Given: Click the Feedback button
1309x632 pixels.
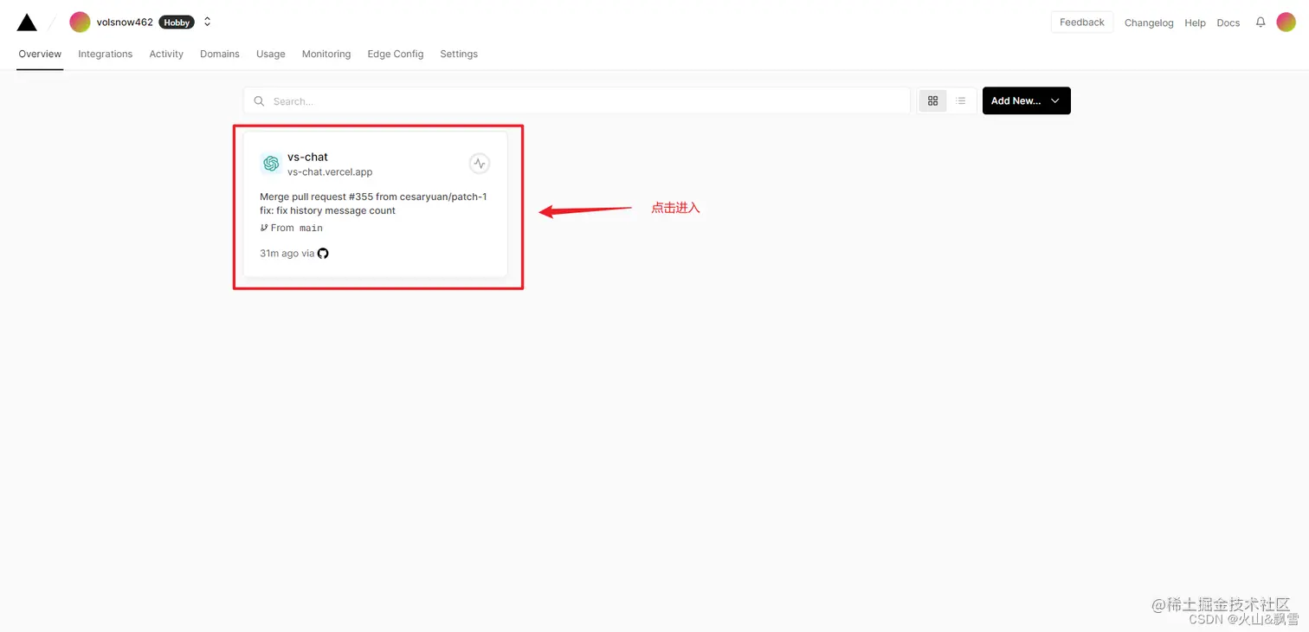Looking at the screenshot, I should pyautogui.click(x=1082, y=23).
